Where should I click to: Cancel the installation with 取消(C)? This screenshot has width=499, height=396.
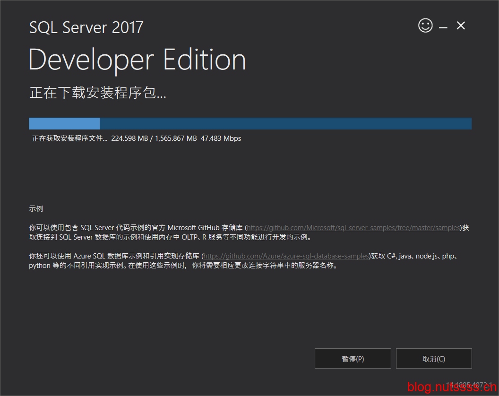click(x=434, y=359)
